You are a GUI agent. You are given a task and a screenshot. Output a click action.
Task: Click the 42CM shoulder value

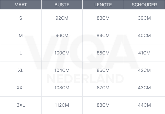[144, 70]
